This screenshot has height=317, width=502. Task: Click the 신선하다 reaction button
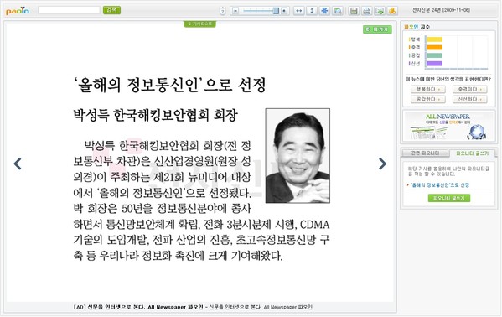click(x=469, y=99)
